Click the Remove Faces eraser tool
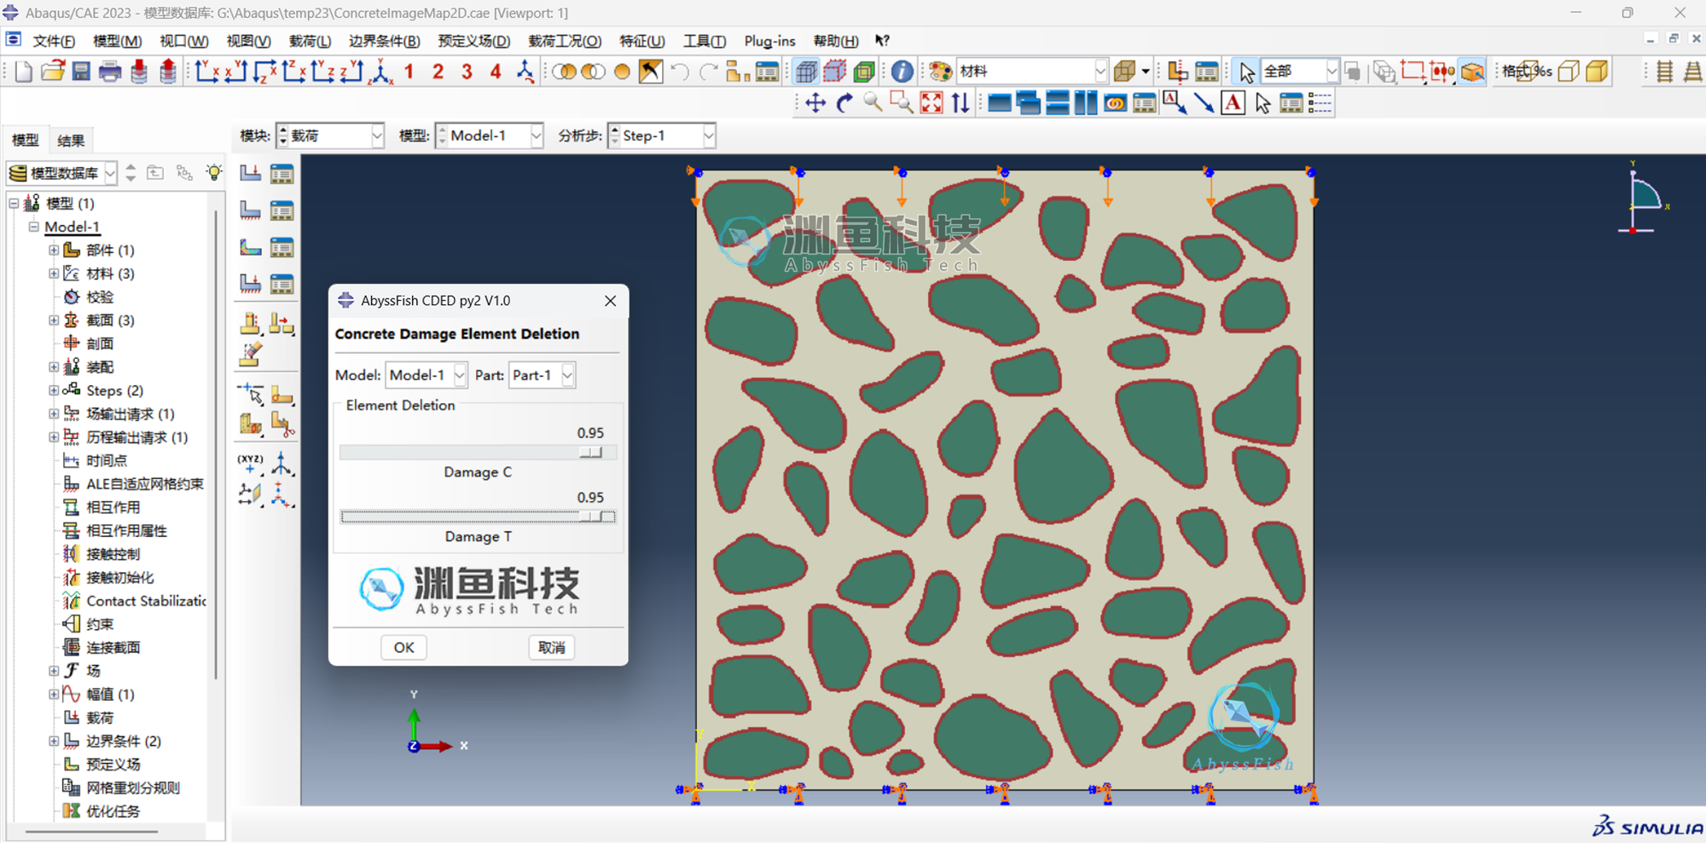The width and height of the screenshot is (1706, 843). coord(251,354)
